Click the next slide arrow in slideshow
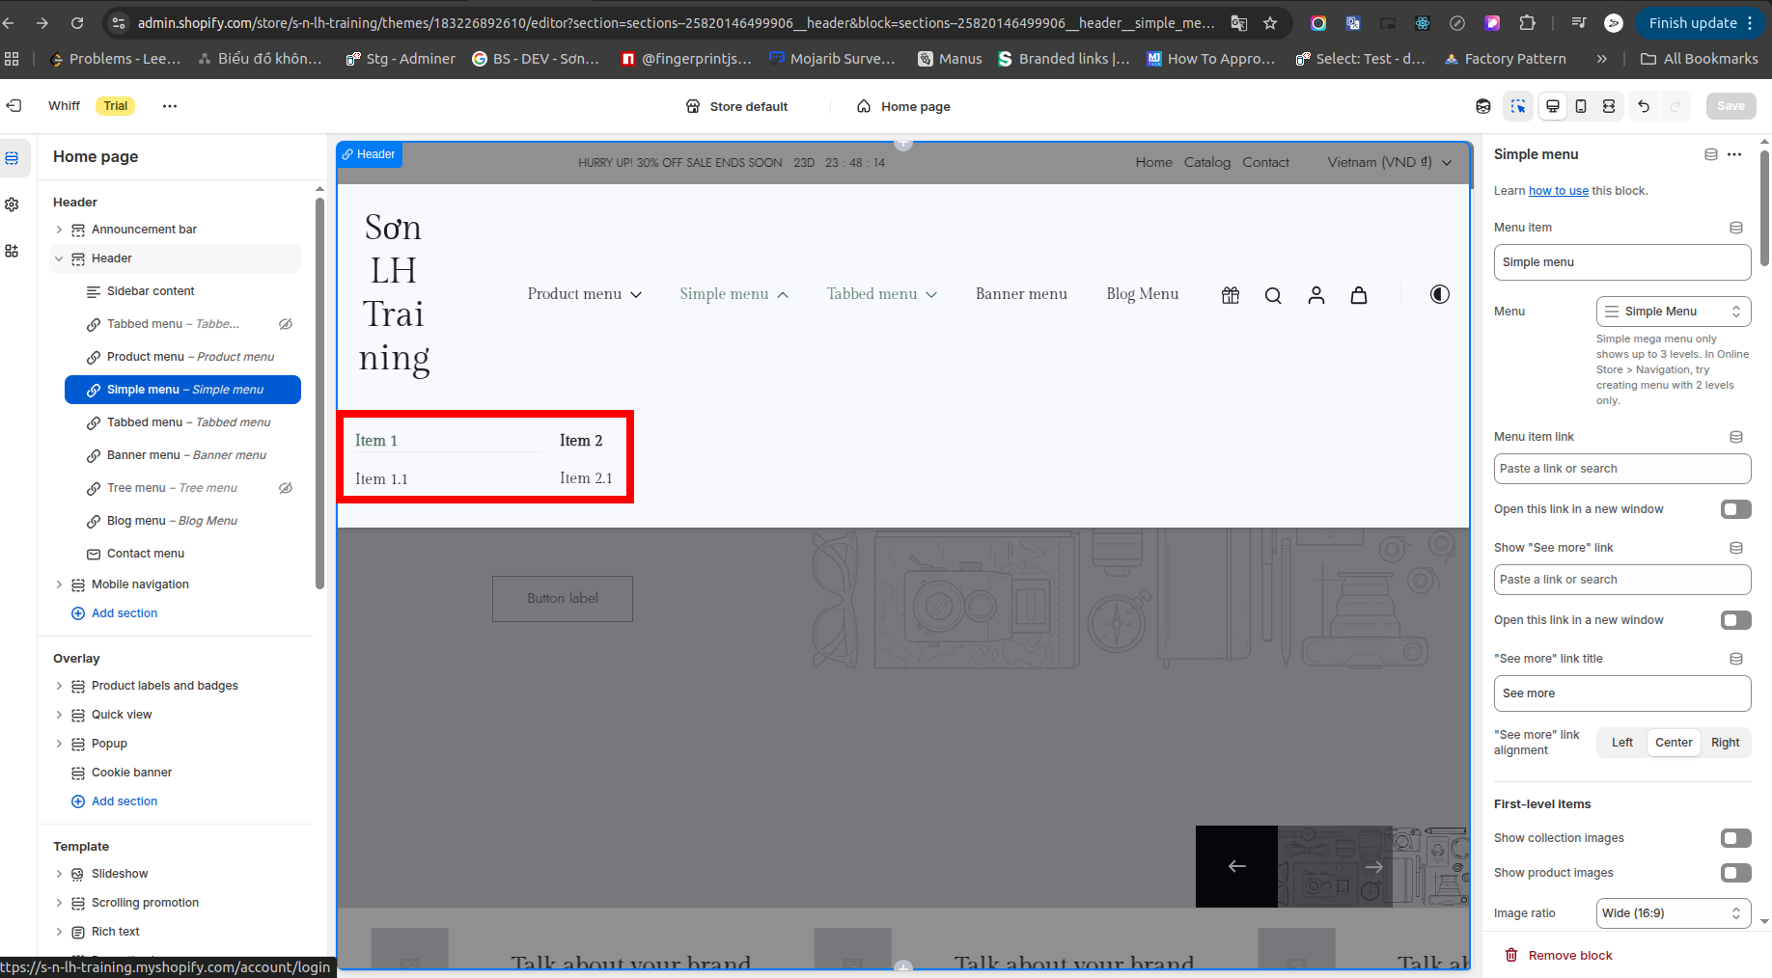1772x978 pixels. (1374, 866)
